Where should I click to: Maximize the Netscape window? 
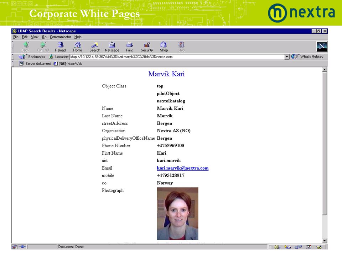[x=318, y=31]
